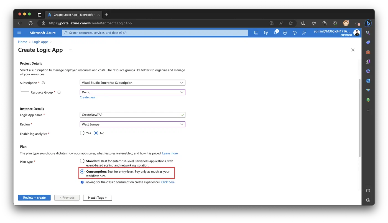Open the Directories and subscriptions filter icon
The width and height of the screenshot is (388, 223).
pos(266,33)
